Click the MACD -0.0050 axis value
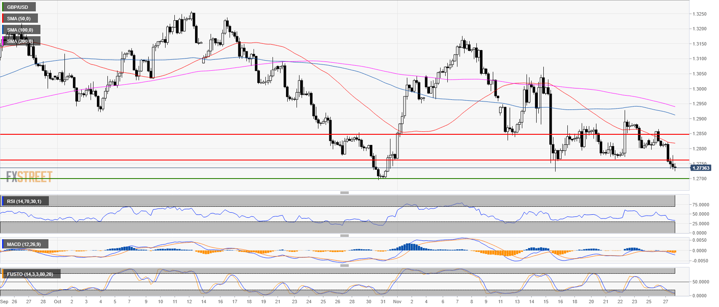This screenshot has width=719, height=307. [x=700, y=261]
